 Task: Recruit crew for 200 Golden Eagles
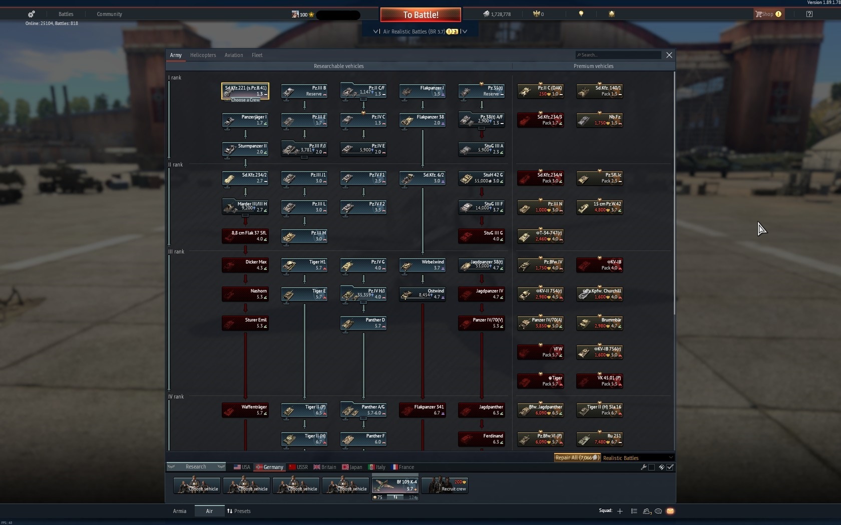445,485
